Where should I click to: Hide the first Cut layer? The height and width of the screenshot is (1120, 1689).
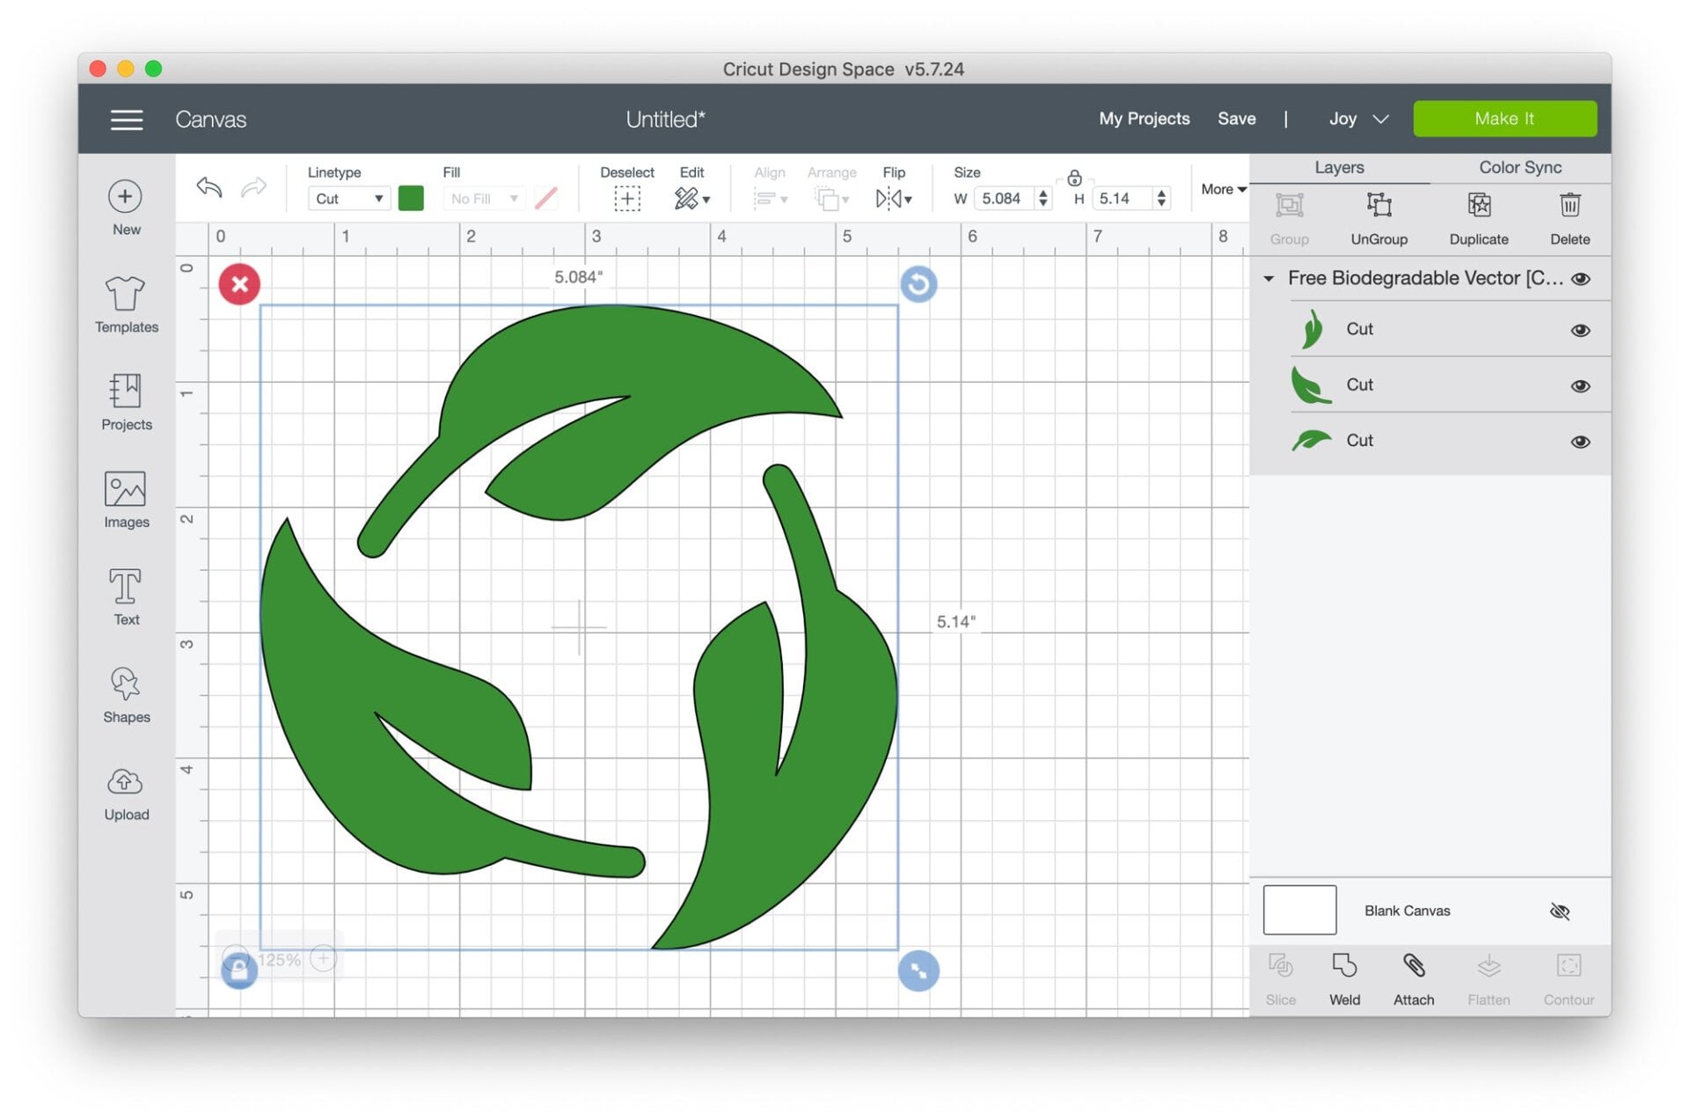coord(1580,330)
